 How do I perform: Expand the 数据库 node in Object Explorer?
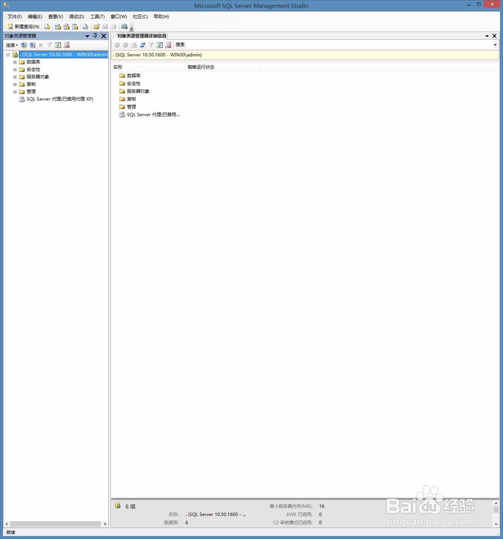[x=15, y=62]
